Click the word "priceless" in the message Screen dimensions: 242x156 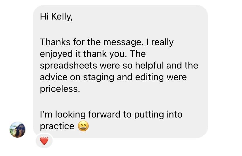(59, 89)
